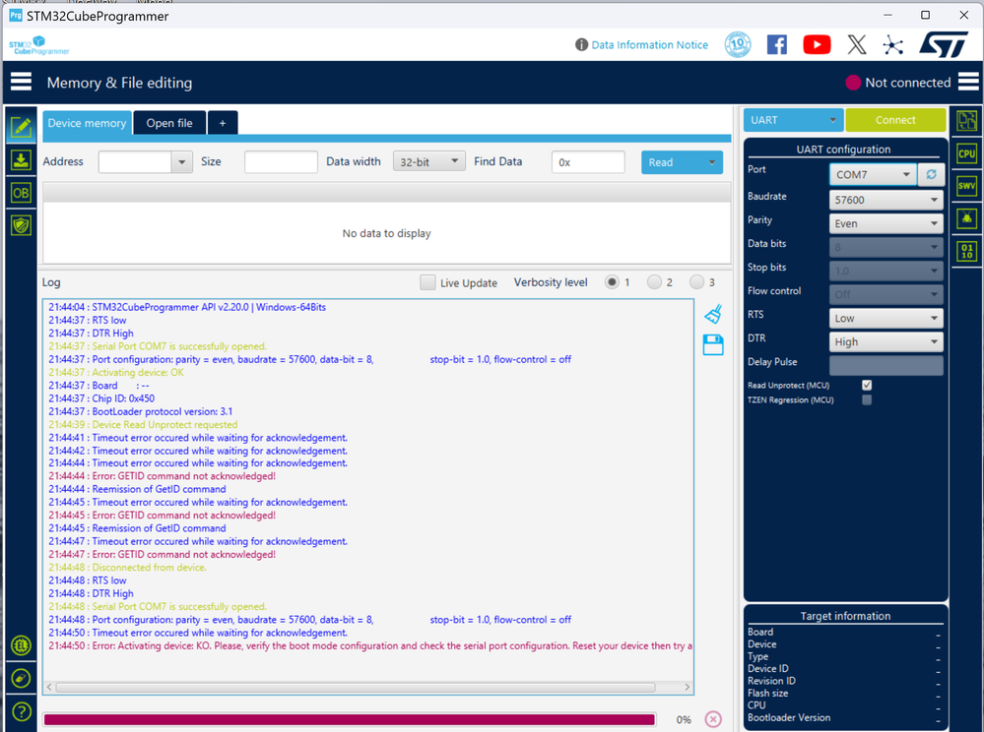Click the Address input field
This screenshot has height=732, width=984.
pyautogui.click(x=135, y=161)
